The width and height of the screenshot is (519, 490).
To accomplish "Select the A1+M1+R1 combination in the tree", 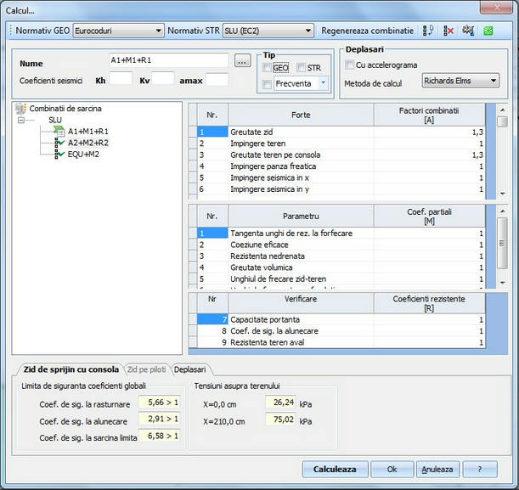I will point(88,132).
